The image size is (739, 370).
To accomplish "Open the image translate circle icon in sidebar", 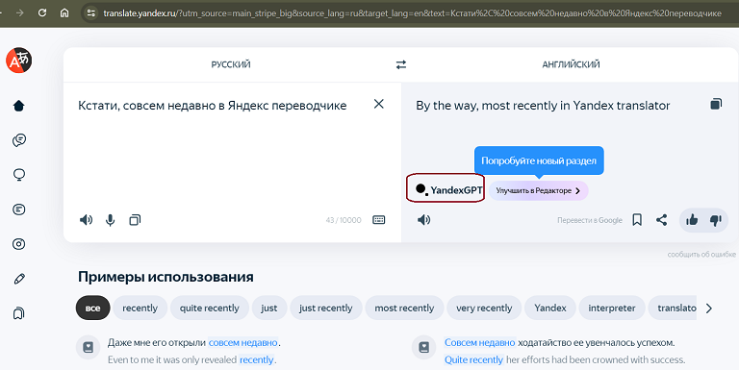I will click(19, 244).
